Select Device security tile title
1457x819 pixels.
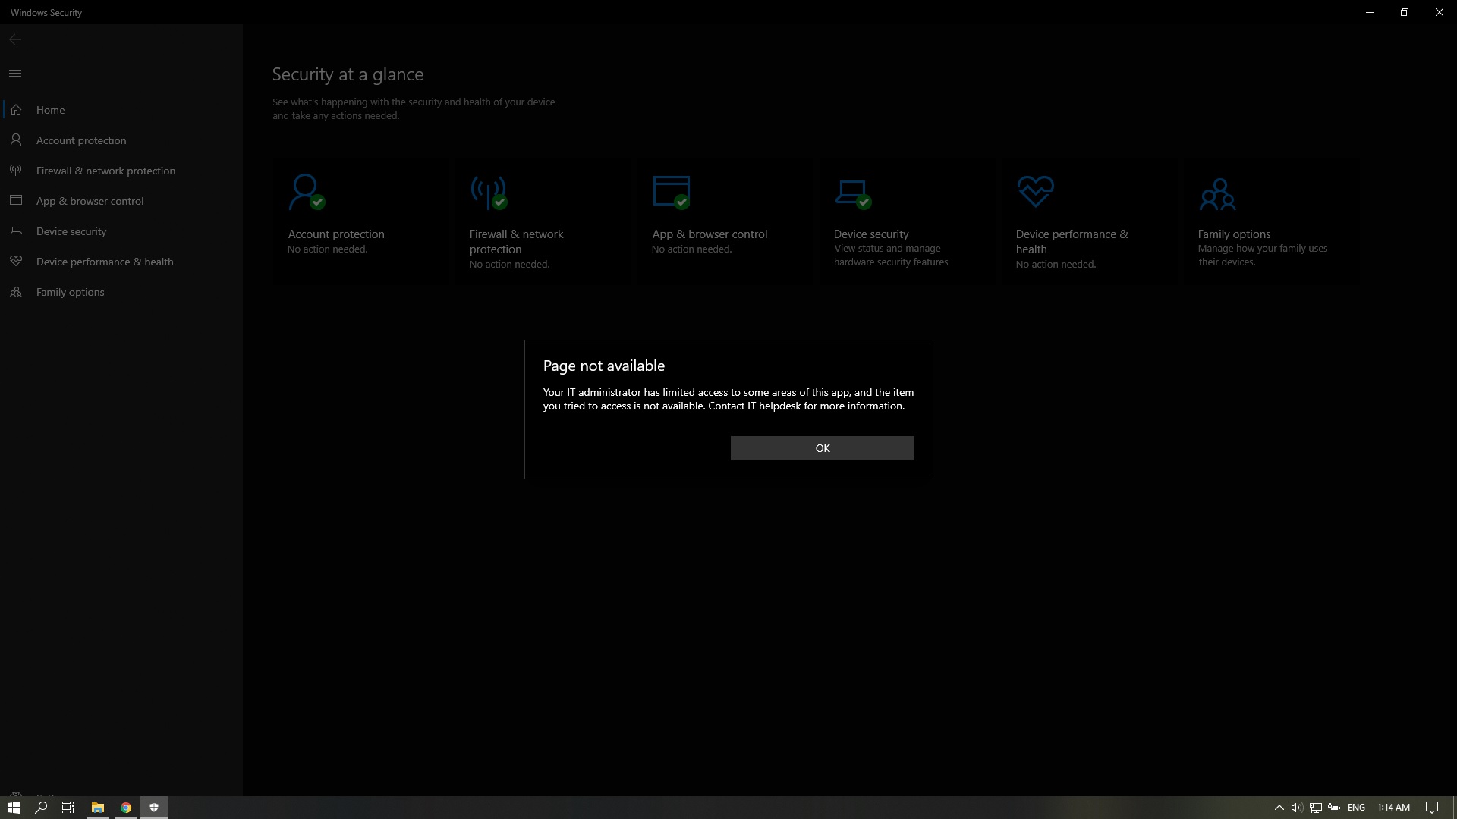point(871,234)
